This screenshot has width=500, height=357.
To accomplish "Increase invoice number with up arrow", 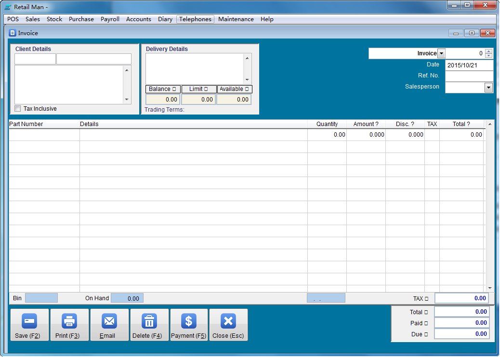I will pos(489,51).
